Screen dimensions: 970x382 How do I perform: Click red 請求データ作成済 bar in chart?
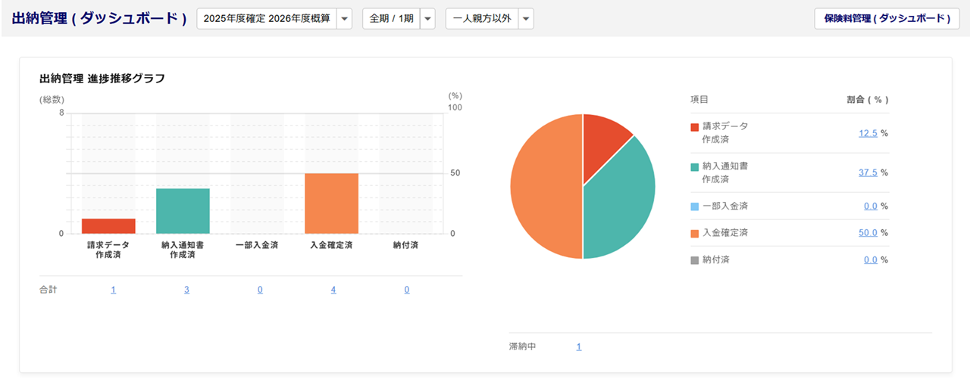pos(108,226)
